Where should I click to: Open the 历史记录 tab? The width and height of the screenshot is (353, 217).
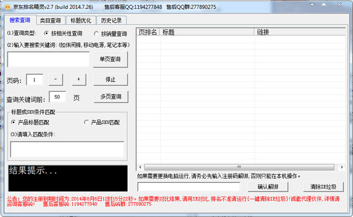point(111,21)
